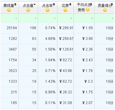Select the ¥26.32 cost cell
The width and height of the screenshot is (115, 110).
[66, 92]
